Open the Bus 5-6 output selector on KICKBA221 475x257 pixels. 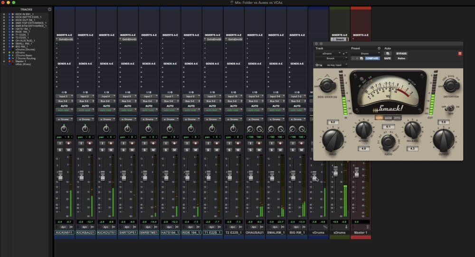tap(85, 101)
